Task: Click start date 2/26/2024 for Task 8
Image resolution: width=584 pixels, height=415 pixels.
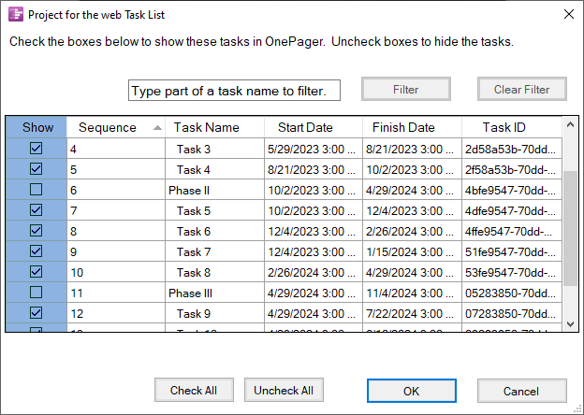Action: click(314, 273)
